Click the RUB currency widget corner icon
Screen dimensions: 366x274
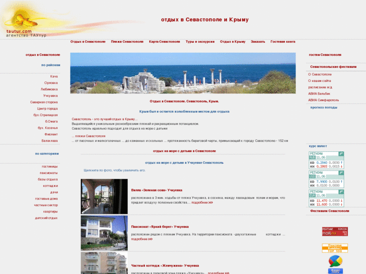(x=341, y=154)
